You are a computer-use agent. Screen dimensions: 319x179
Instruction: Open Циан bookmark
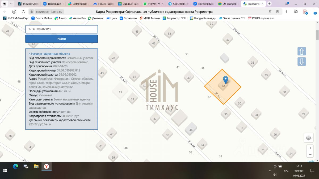[112, 18]
